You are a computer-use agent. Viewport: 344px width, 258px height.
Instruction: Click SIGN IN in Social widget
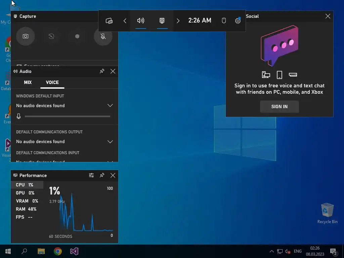pyautogui.click(x=279, y=106)
